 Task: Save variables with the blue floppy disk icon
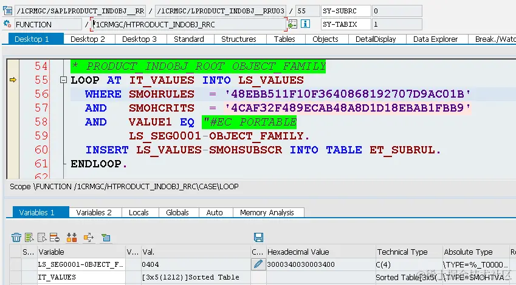click(x=259, y=237)
